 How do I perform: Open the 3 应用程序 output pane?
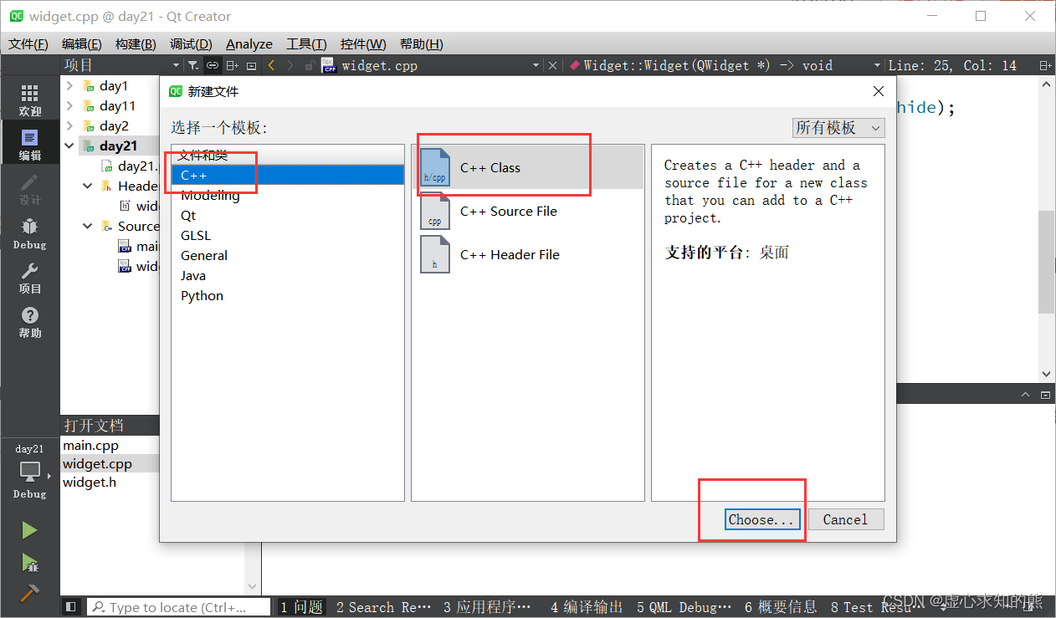487,607
